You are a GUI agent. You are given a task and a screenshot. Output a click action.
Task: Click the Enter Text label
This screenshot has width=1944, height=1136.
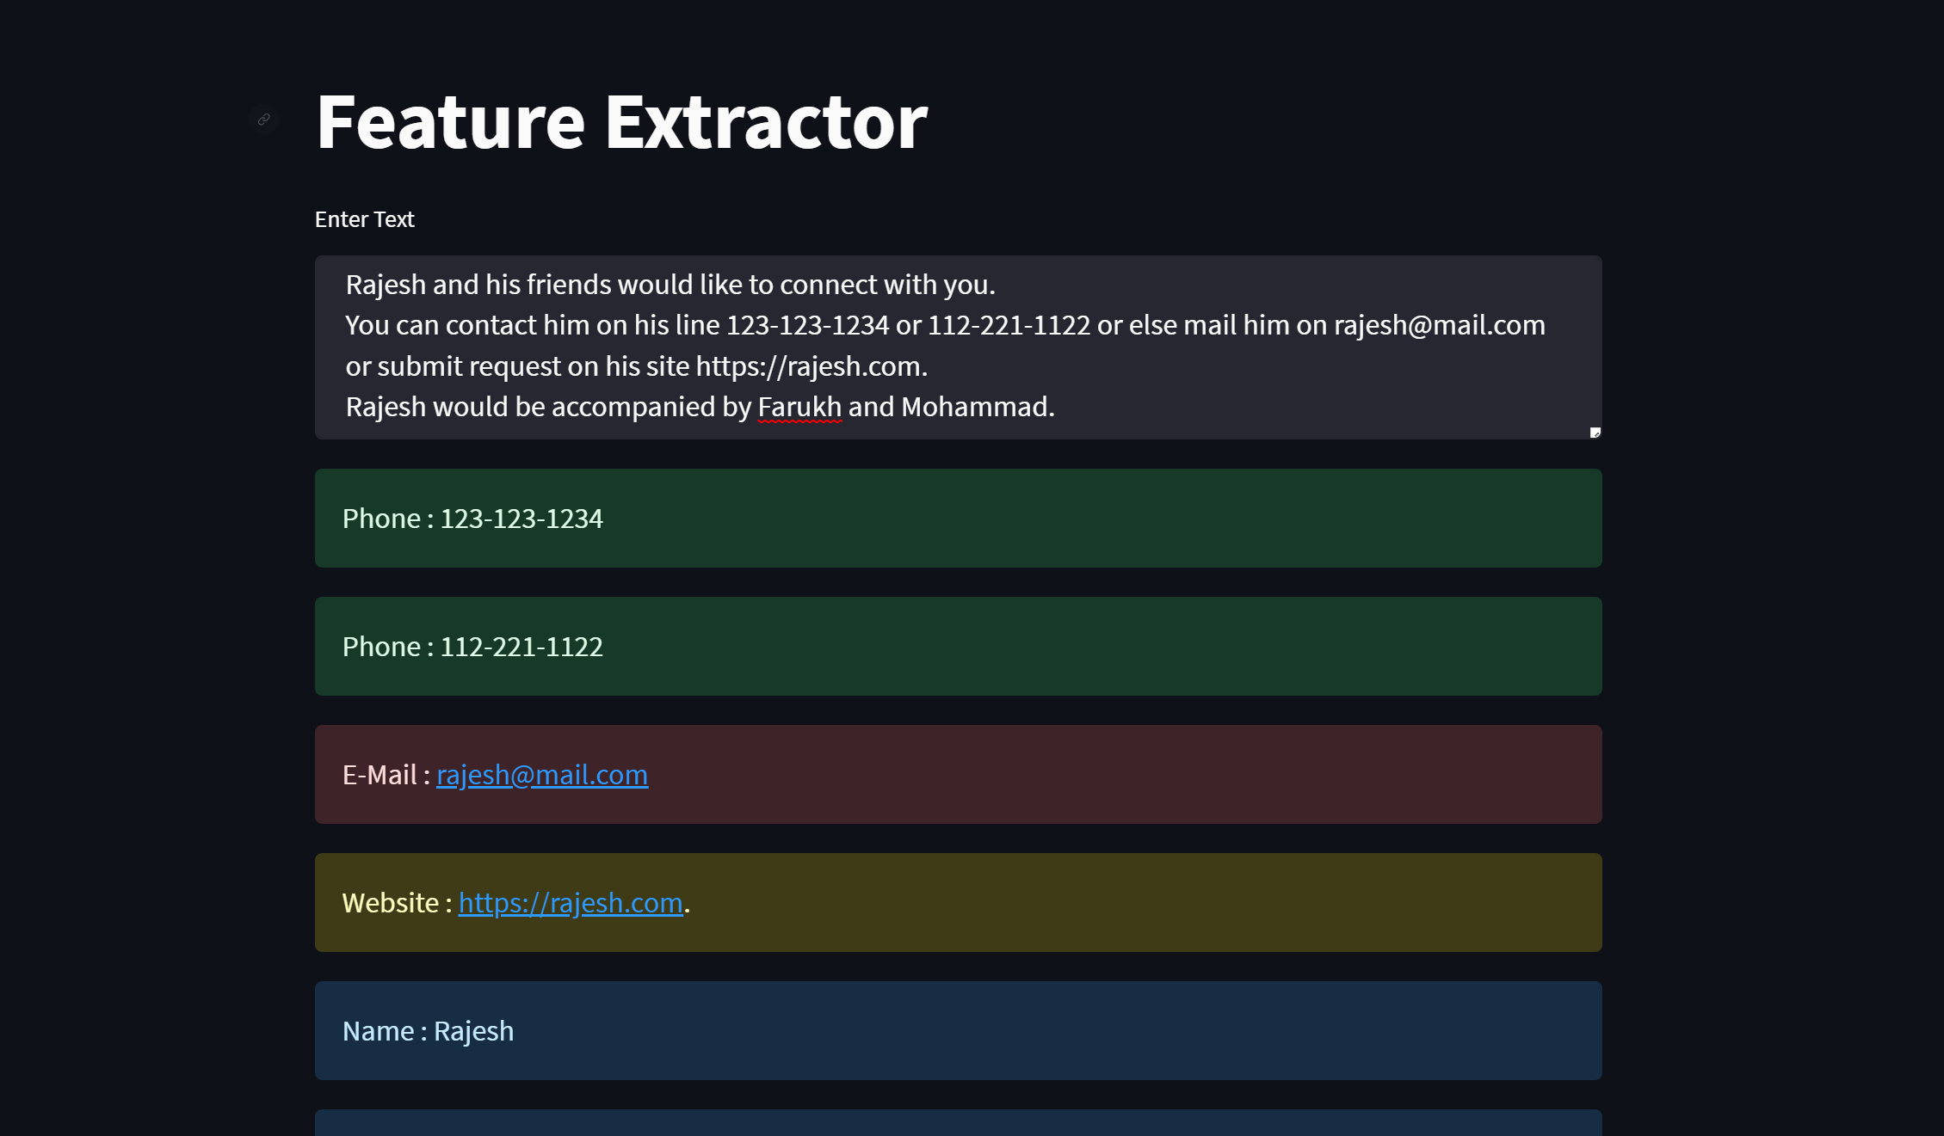coord(364,219)
